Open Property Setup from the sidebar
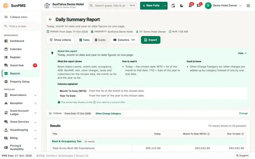The image size is (255, 159). [x=21, y=82]
